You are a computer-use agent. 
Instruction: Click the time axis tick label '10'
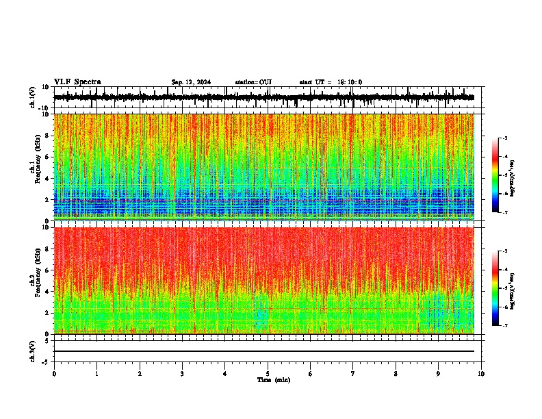pyautogui.click(x=481, y=374)
